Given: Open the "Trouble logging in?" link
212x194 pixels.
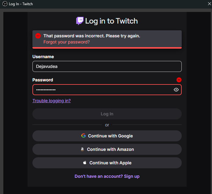Looking at the screenshot, I should 51,101.
